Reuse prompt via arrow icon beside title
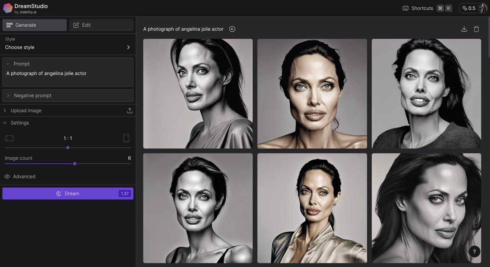The height and width of the screenshot is (267, 490). coord(232,29)
